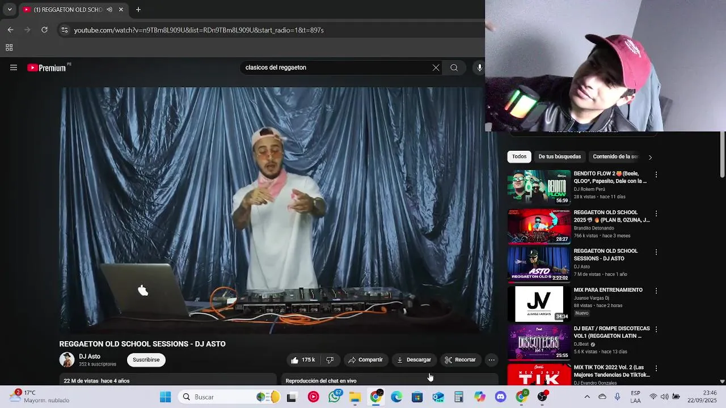726x408 pixels.
Task: Open options for MIX TIK TOK 2022 video
Action: click(656, 368)
